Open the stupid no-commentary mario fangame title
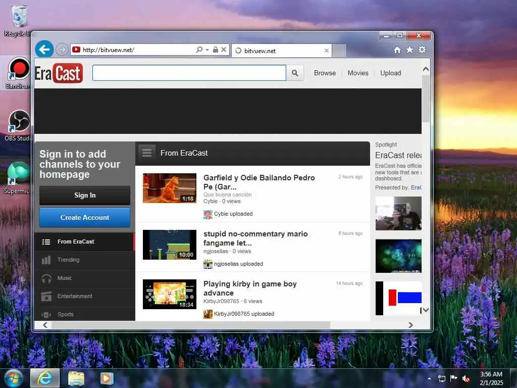This screenshot has width=517, height=388. pyautogui.click(x=255, y=238)
